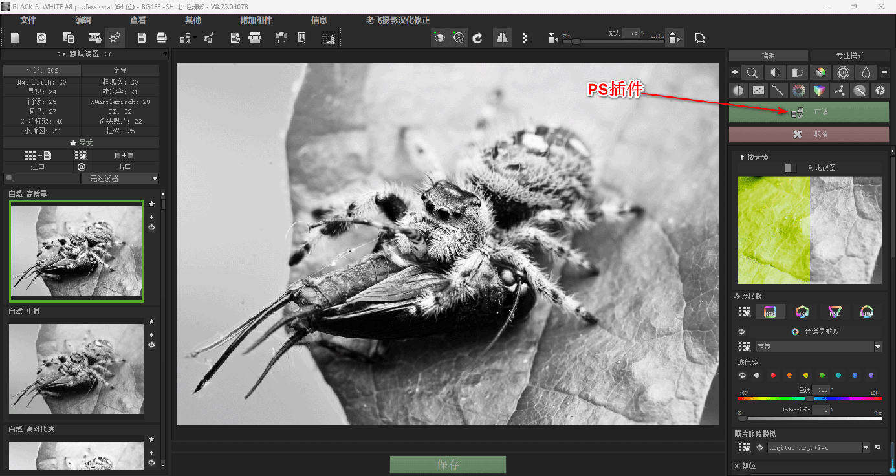Screen dimensions: 896x476
Task: Collapse the 放大镜 magnifier section
Action: pyautogui.click(x=741, y=157)
